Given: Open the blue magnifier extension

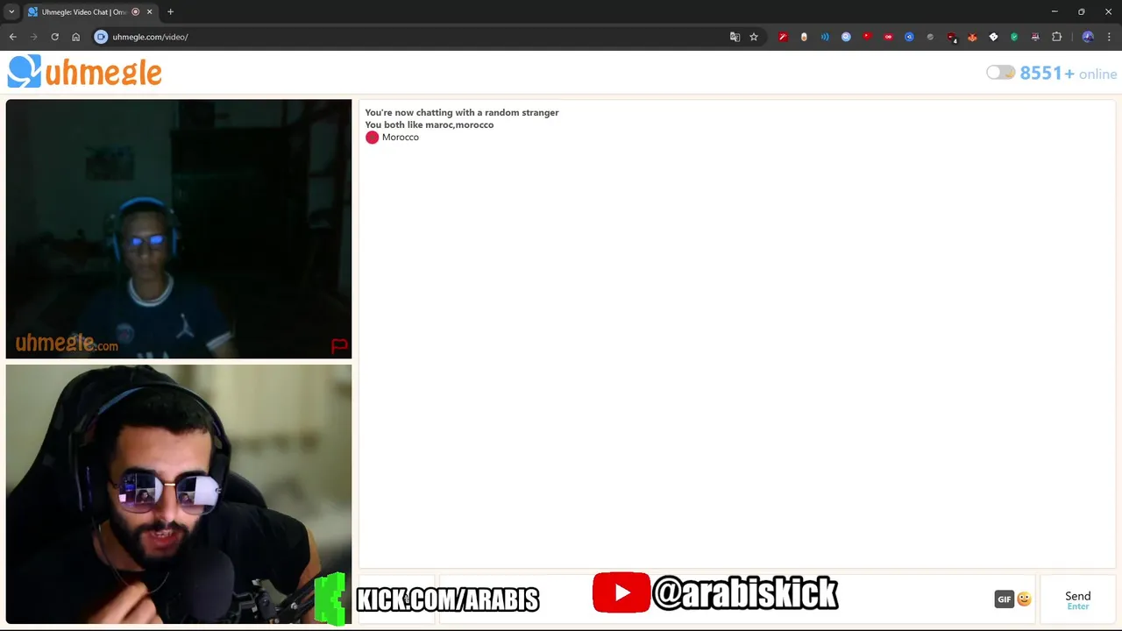Looking at the screenshot, I should pos(846,37).
